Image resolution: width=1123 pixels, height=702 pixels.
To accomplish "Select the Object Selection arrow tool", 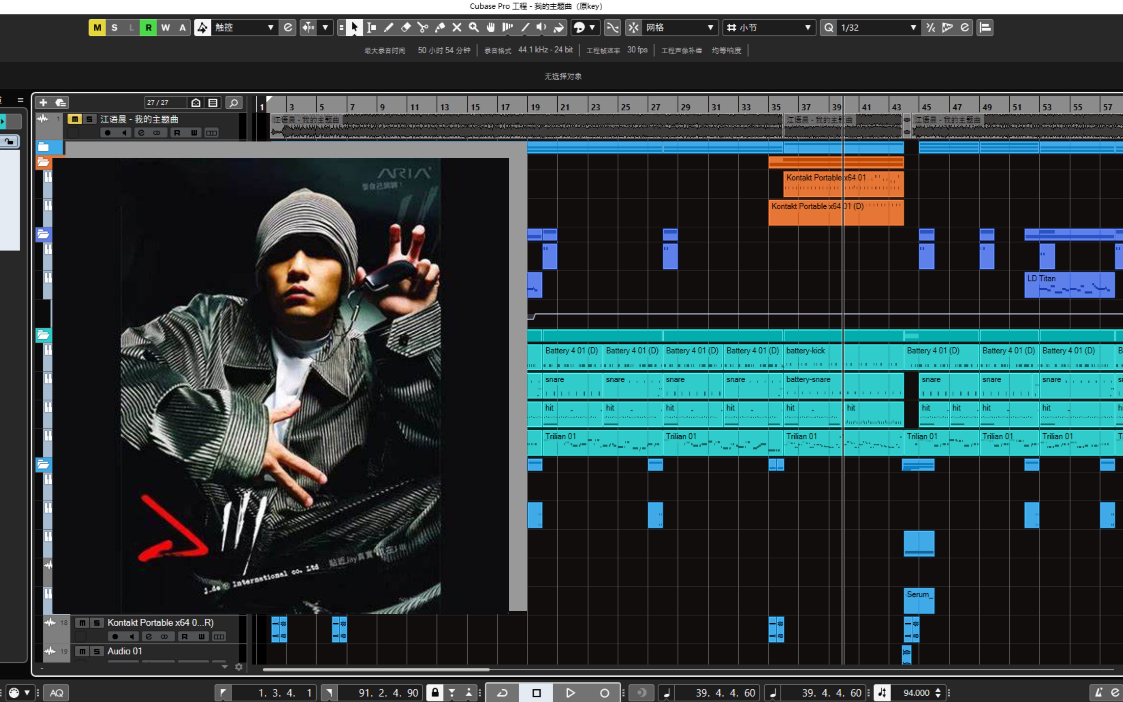I will pyautogui.click(x=355, y=28).
